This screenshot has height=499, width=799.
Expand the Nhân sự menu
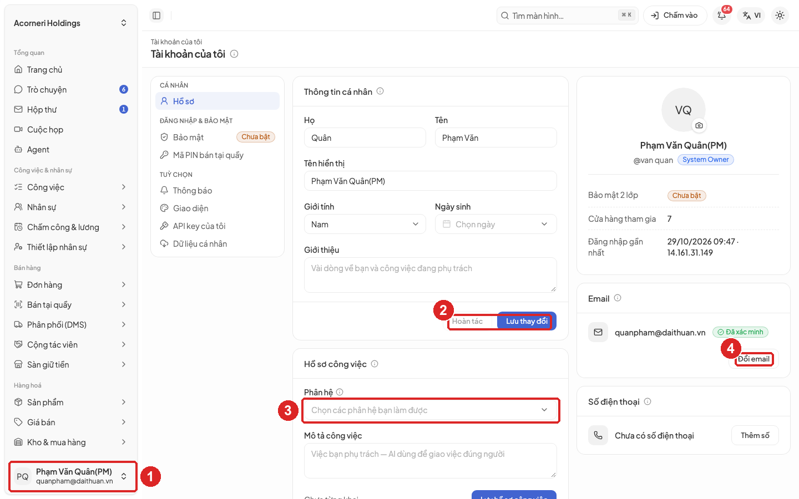pos(71,207)
